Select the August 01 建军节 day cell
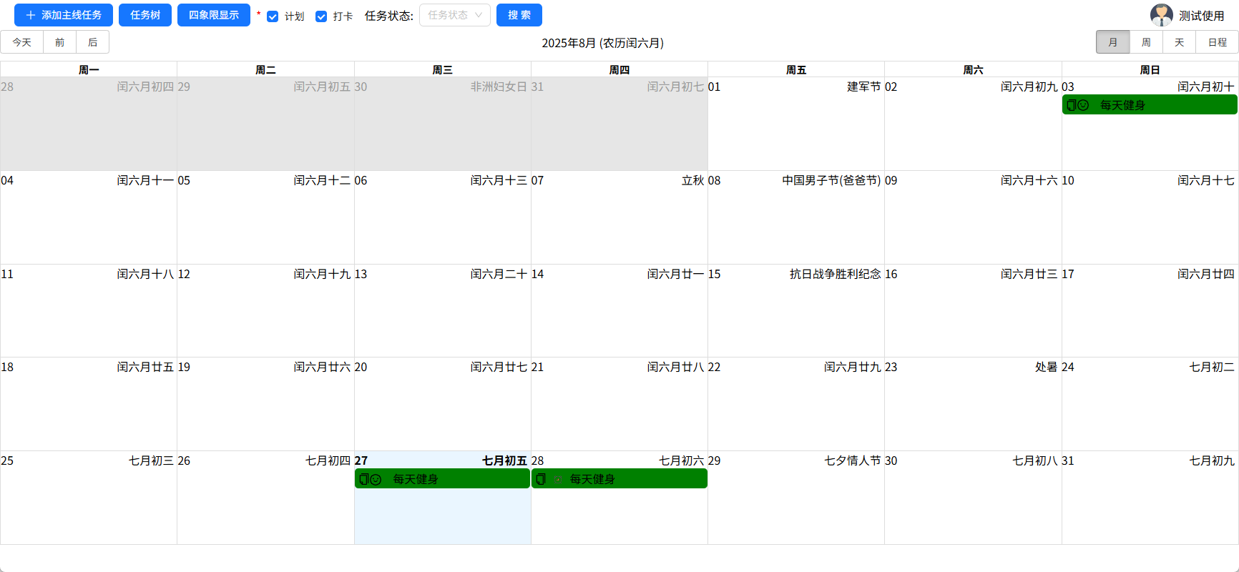The width and height of the screenshot is (1239, 572). click(796, 124)
